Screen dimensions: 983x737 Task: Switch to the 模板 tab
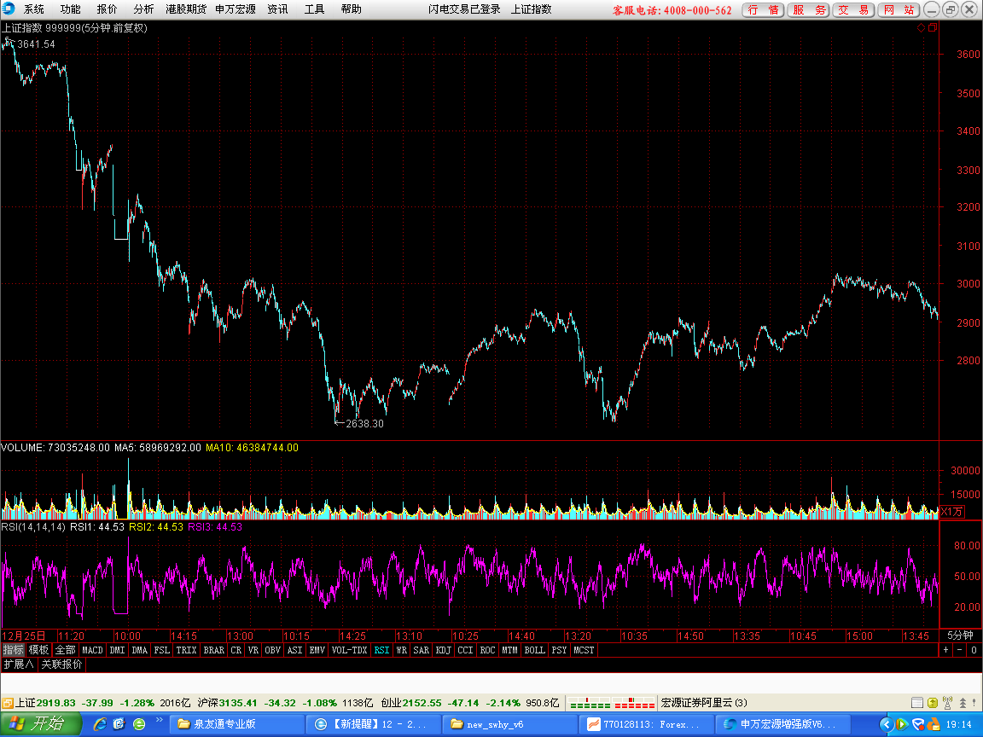pos(38,650)
